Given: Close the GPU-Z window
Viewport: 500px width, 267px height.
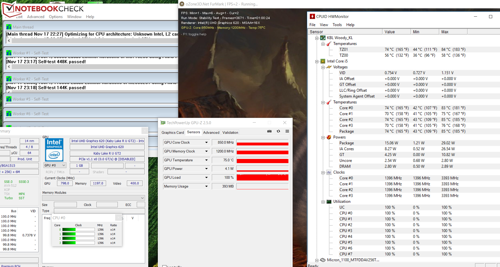Looking at the screenshot, I should click(x=285, y=123).
